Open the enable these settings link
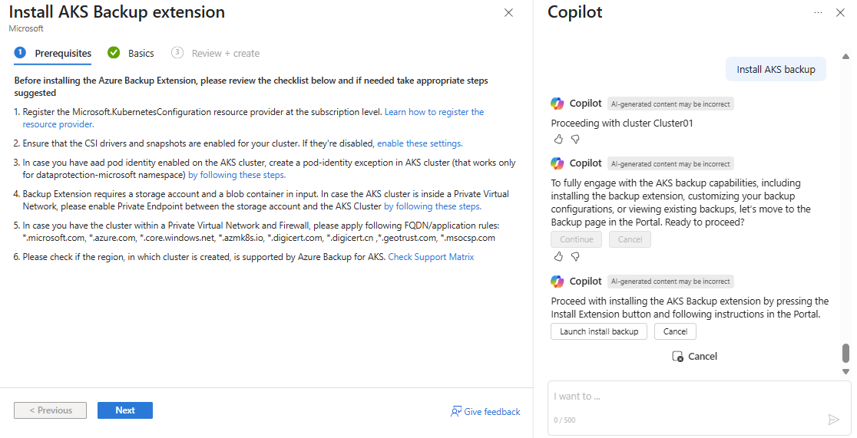 [x=419, y=143]
